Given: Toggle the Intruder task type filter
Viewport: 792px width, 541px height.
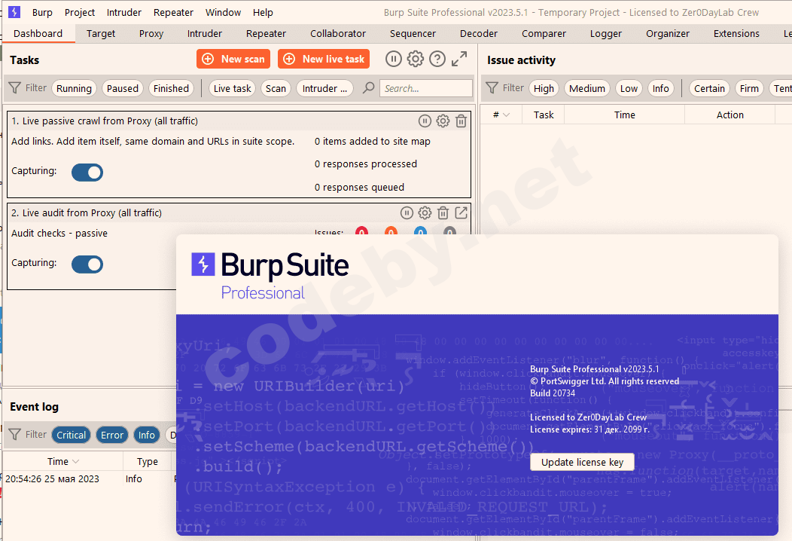Looking at the screenshot, I should tap(324, 88).
